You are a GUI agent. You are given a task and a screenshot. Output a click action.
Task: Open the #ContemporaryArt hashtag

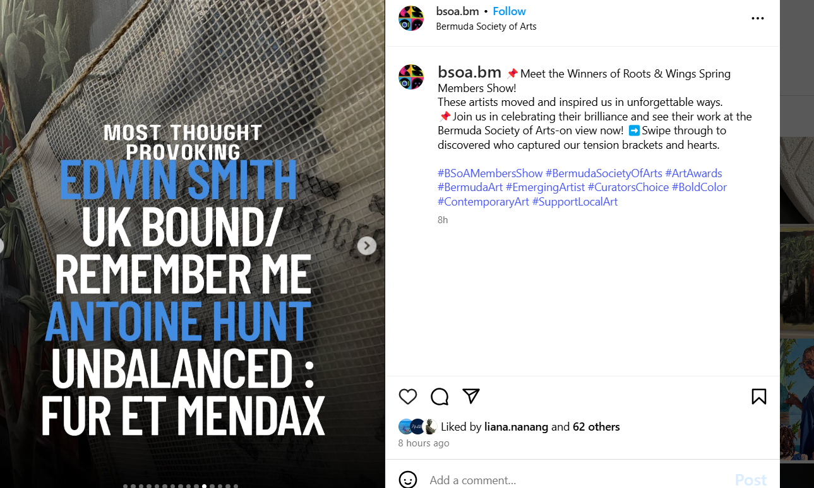(484, 202)
